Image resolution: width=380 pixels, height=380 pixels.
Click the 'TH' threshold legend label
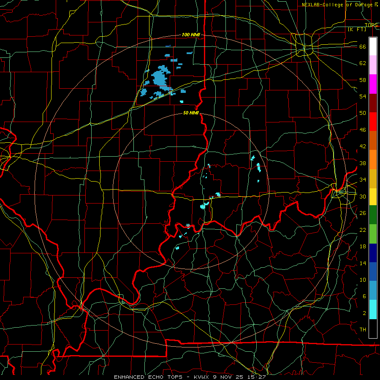pos(363,330)
